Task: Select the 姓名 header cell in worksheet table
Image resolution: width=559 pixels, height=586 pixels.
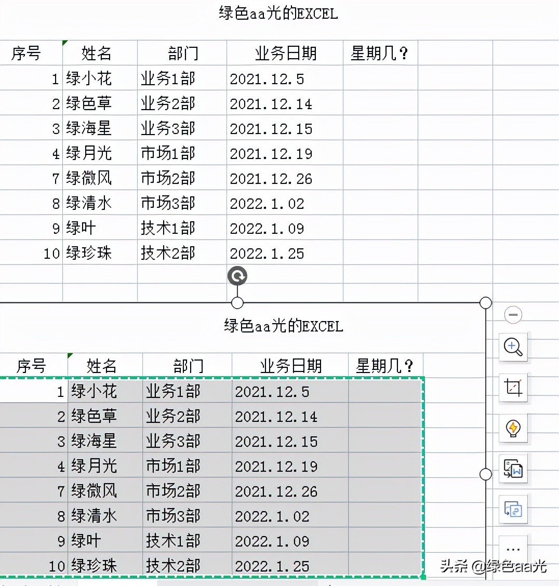Action: click(100, 52)
